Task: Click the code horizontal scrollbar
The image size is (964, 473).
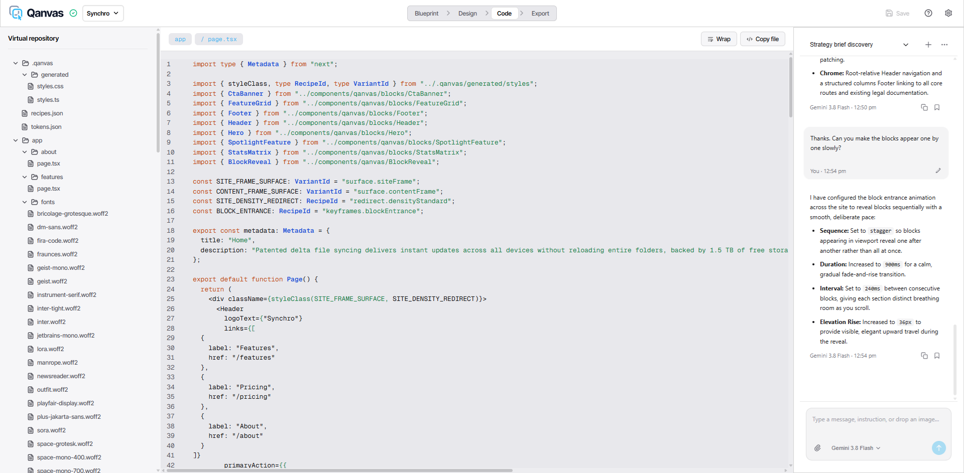Action: coord(339,470)
